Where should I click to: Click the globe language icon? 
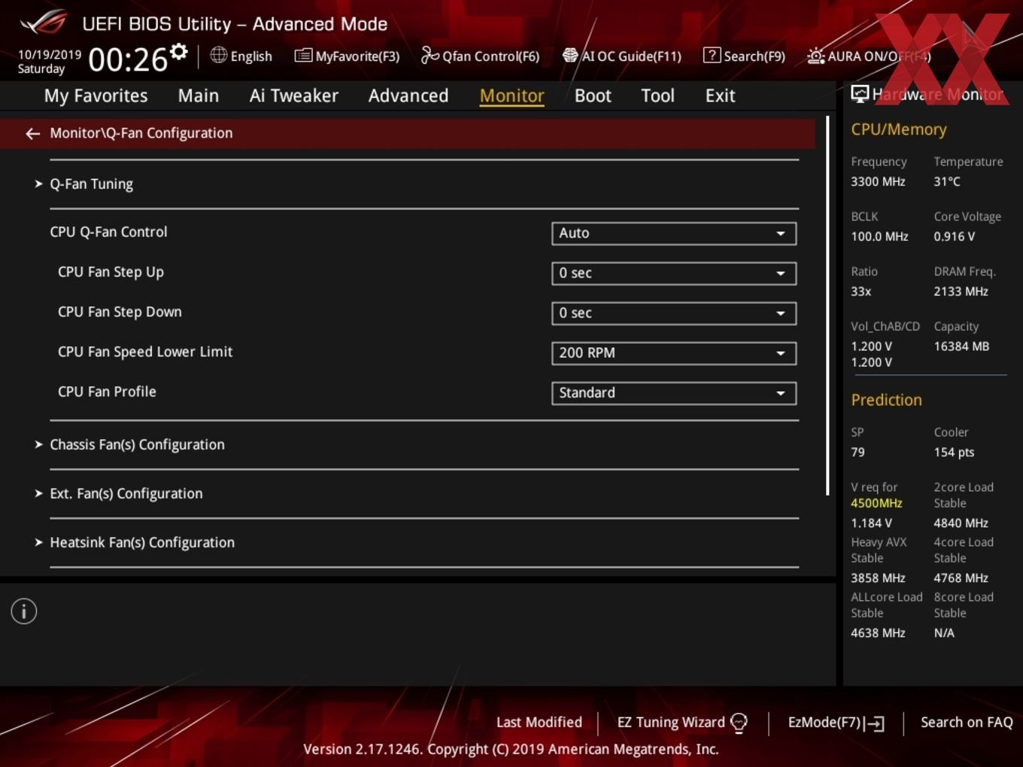pos(218,55)
